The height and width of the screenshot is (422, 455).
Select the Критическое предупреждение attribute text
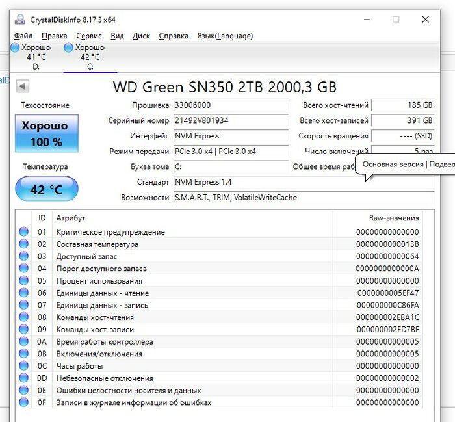pyautogui.click(x=110, y=232)
